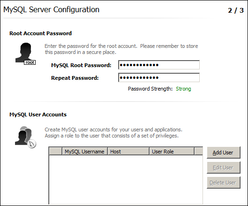Sort by the User Role column header

pyautogui.click(x=172, y=152)
